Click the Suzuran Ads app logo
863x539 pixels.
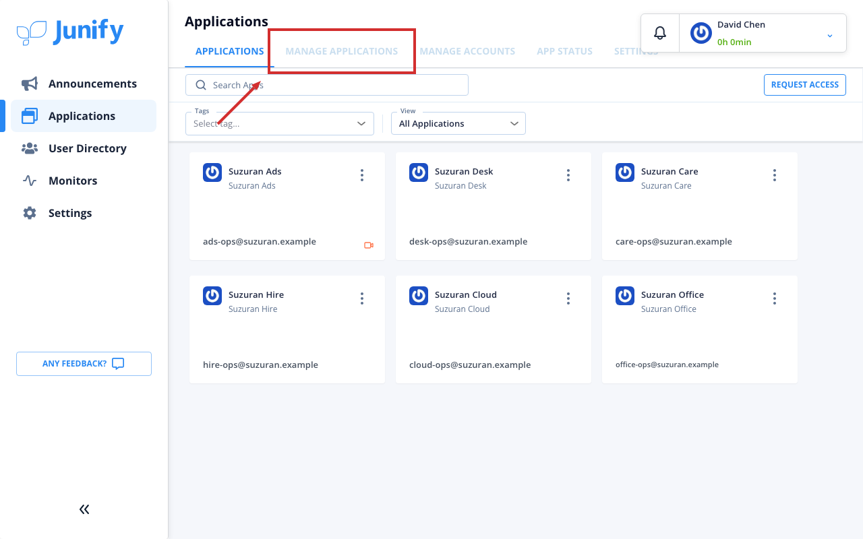pos(212,172)
